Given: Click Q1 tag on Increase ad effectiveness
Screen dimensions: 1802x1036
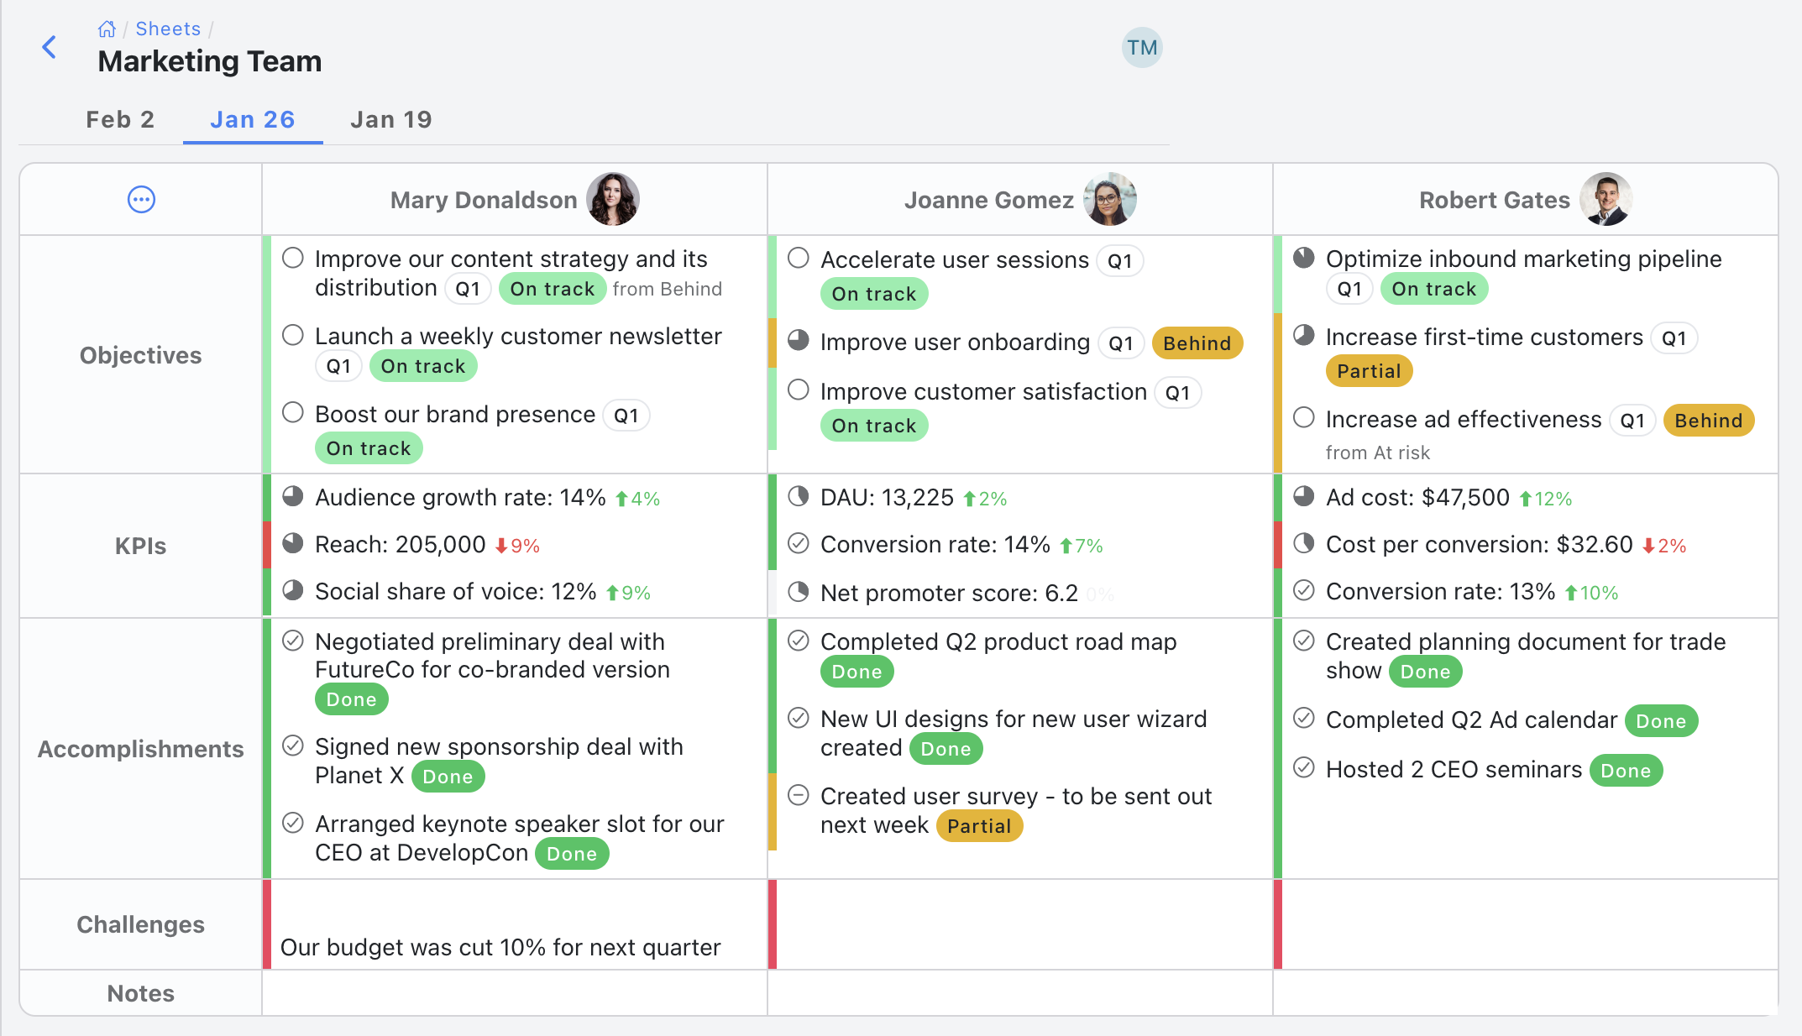Looking at the screenshot, I should (x=1632, y=421).
